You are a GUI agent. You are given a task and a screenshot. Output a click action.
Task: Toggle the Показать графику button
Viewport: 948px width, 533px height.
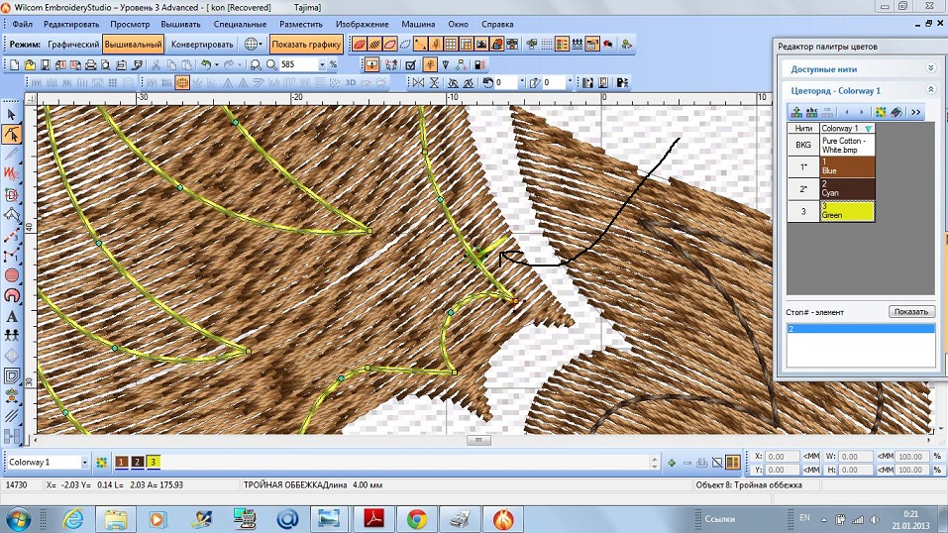pyautogui.click(x=305, y=44)
